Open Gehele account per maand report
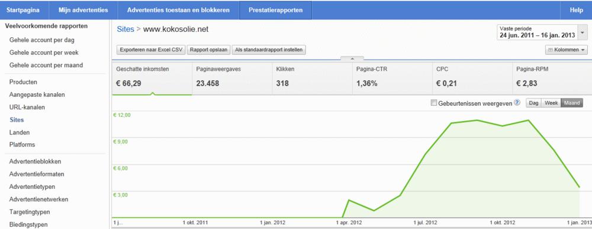The image size is (592, 229). (46, 65)
